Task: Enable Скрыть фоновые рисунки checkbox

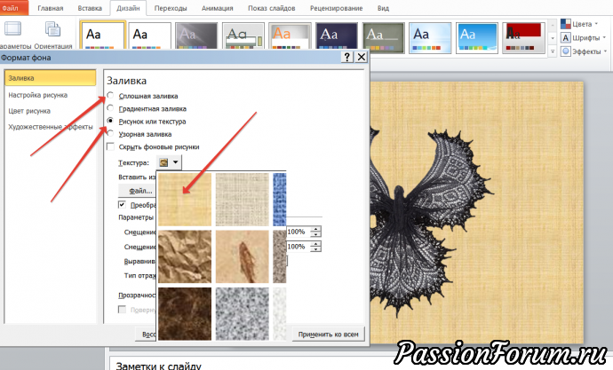Action: point(110,147)
